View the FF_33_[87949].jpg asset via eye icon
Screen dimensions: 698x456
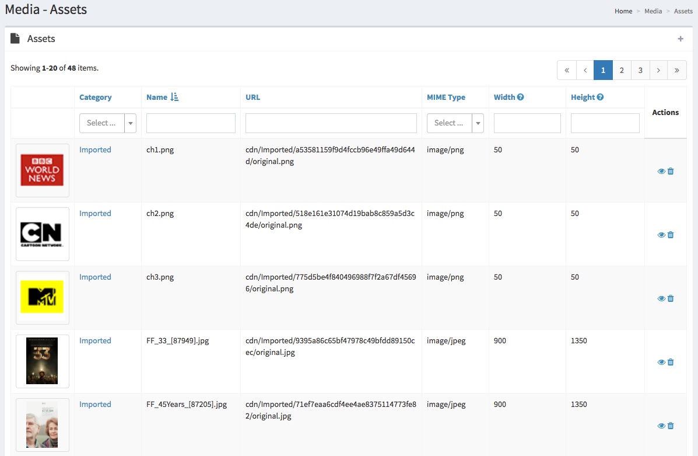661,362
